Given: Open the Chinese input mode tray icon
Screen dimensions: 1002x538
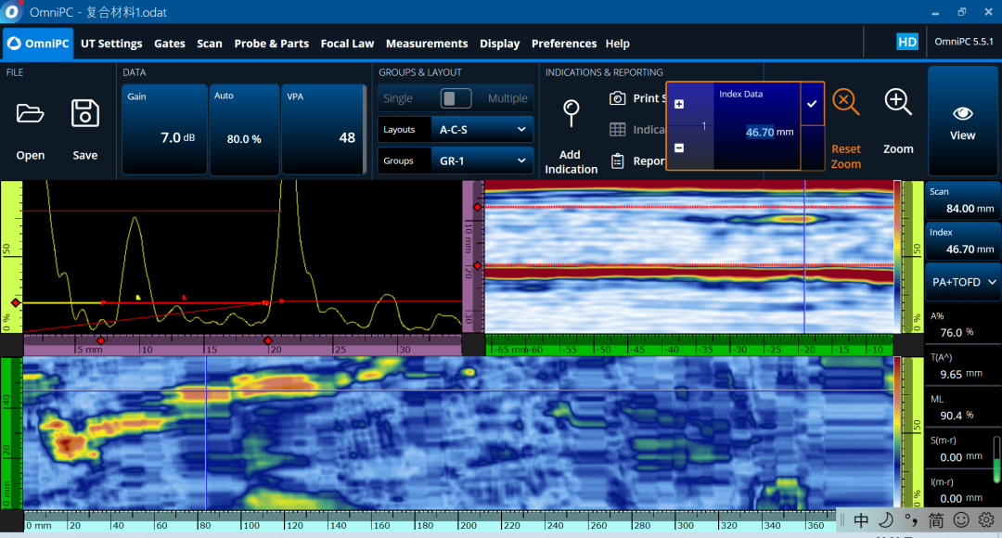Looking at the screenshot, I should pos(861,520).
